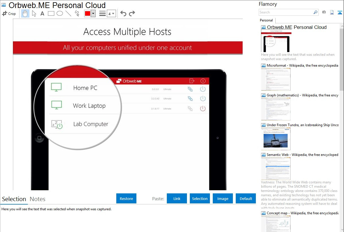344x232 pixels.
Task: Open the color picker dropdown arrow
Action: [x=93, y=13]
